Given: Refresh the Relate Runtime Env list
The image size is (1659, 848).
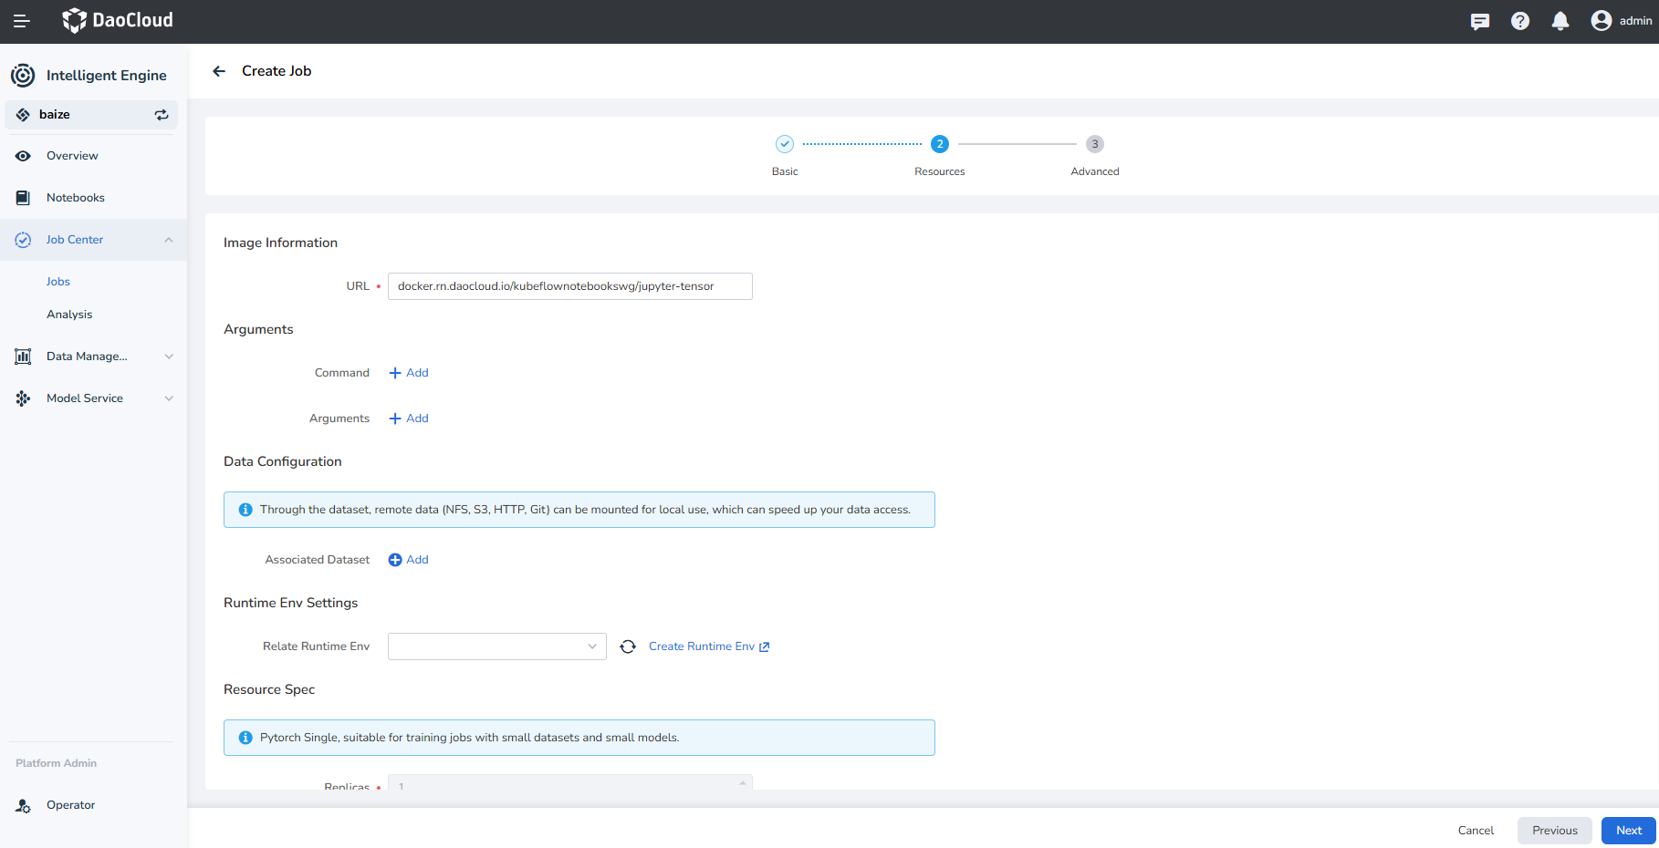Looking at the screenshot, I should [x=628, y=646].
